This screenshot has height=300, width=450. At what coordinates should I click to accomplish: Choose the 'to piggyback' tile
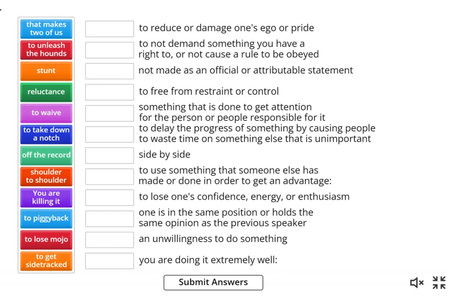tap(46, 218)
